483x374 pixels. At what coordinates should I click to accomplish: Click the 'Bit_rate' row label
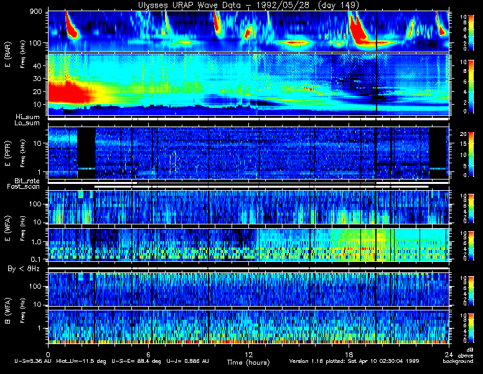click(27, 181)
